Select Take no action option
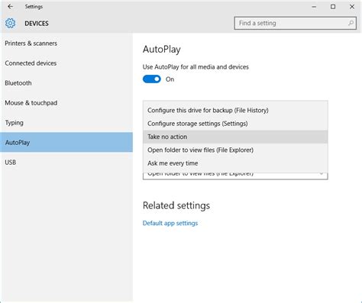Image resolution: width=362 pixels, height=303 pixels. [235, 137]
